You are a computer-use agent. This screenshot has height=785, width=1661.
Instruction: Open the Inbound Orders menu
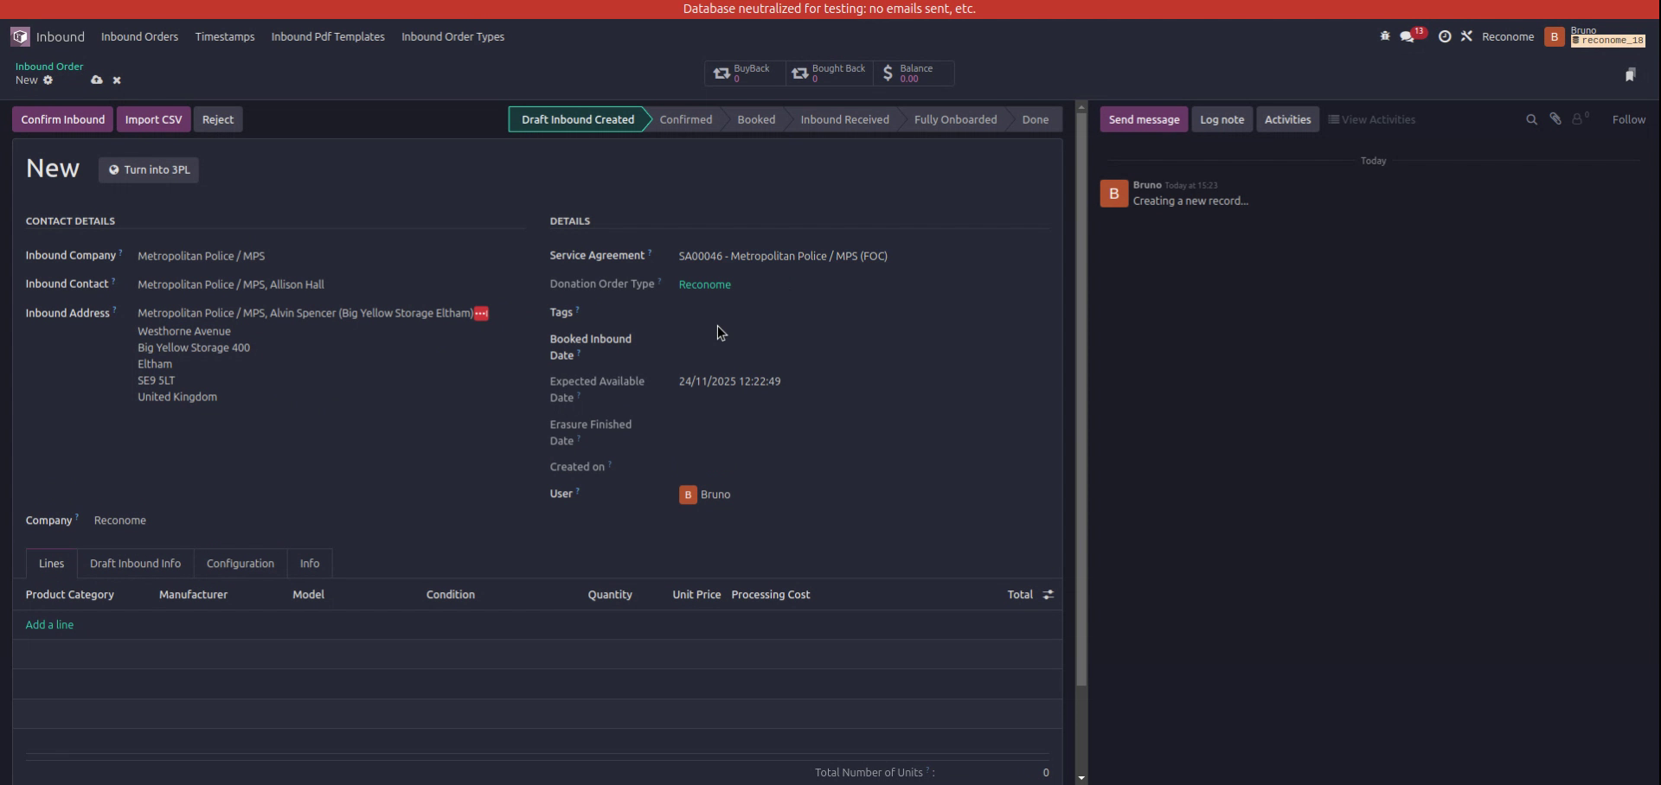139,36
